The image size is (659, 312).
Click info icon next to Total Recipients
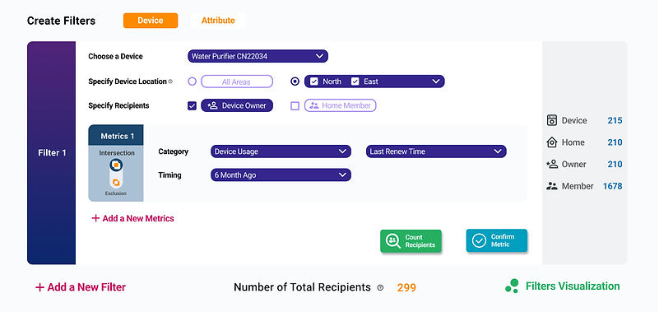click(380, 287)
